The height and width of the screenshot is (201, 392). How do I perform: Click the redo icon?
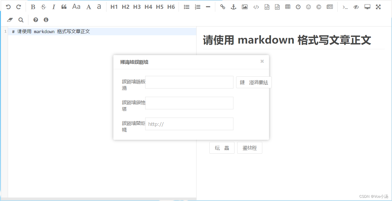18,7
